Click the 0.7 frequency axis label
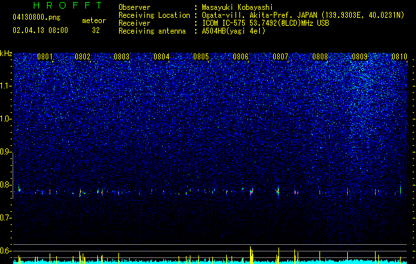This screenshot has width=416, height=264. tap(5, 218)
